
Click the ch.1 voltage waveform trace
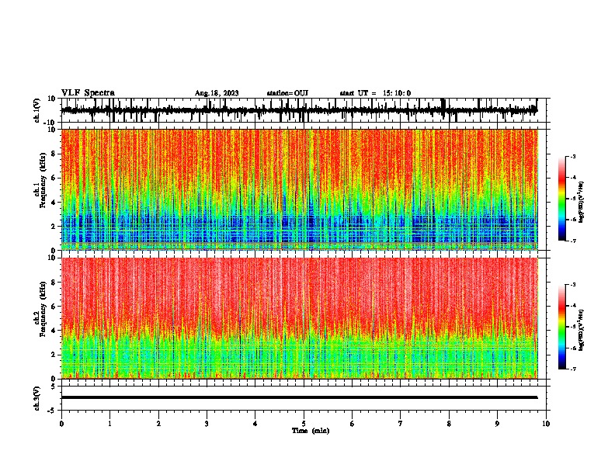(299, 110)
